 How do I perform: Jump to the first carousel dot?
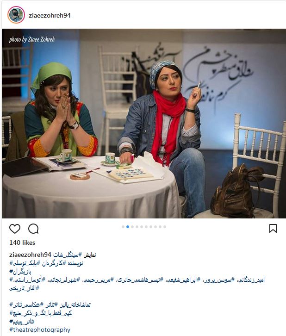pyautogui.click(x=123, y=227)
